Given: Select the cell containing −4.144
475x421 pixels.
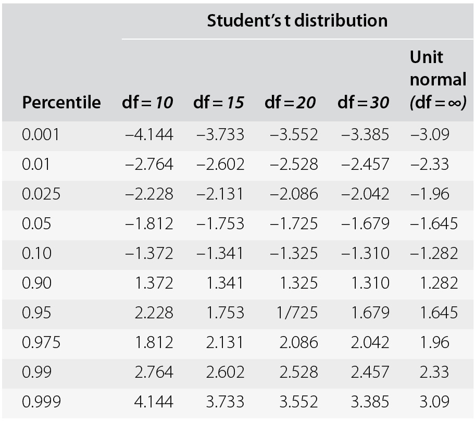Looking at the screenshot, I should pyautogui.click(x=149, y=135).
